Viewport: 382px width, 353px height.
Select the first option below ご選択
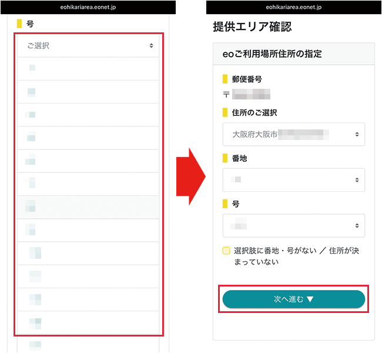(88, 68)
